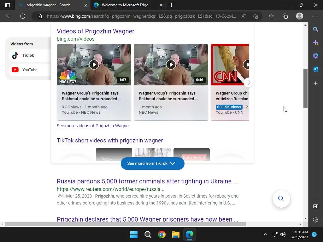Add this page to favorites star
Screen dimensions: 323x242
255,16
